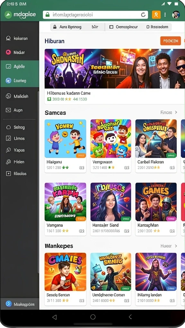Click the Selnog sidebar icon
Viewport: 185px width, 328px height.
(8, 127)
